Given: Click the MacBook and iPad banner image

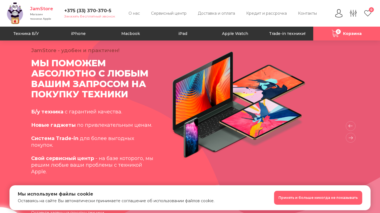Looking at the screenshot, I should click(x=239, y=105).
